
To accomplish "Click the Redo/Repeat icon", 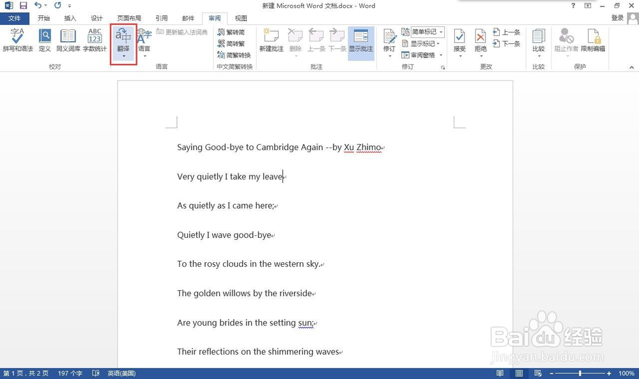I will pos(58,5).
